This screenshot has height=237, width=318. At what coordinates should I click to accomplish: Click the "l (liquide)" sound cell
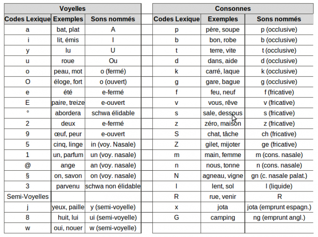pyautogui.click(x=279, y=186)
